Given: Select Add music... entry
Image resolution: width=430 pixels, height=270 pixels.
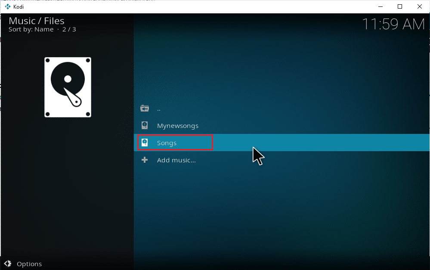Looking at the screenshot, I should 282,160.
